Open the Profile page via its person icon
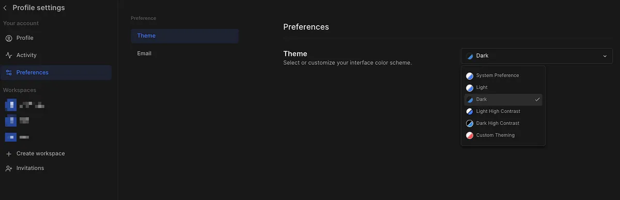620x200 pixels. (x=9, y=38)
